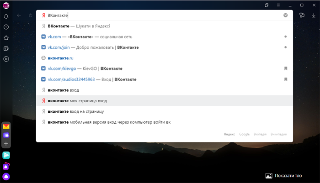Open the downloads arrow icon
320x183 pixels.
(314, 15)
